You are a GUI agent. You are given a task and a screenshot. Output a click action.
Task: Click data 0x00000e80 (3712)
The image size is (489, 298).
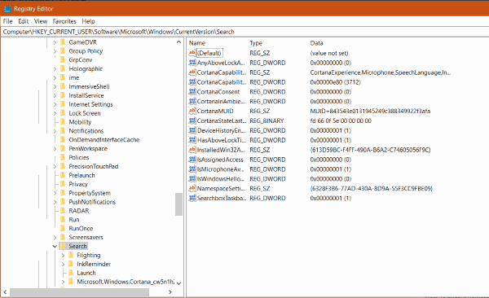(335, 82)
